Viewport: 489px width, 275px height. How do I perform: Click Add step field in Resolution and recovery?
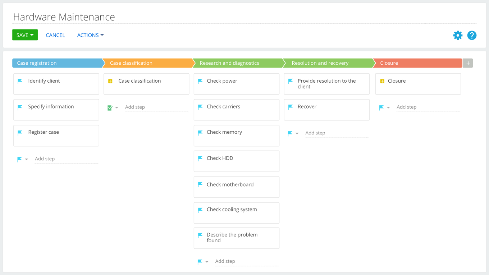click(x=337, y=133)
